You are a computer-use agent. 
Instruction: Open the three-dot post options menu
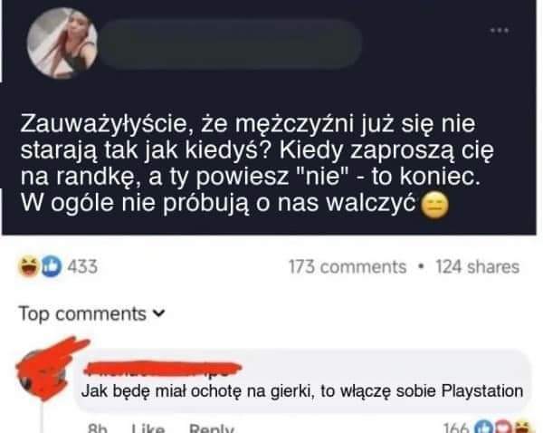(x=500, y=31)
